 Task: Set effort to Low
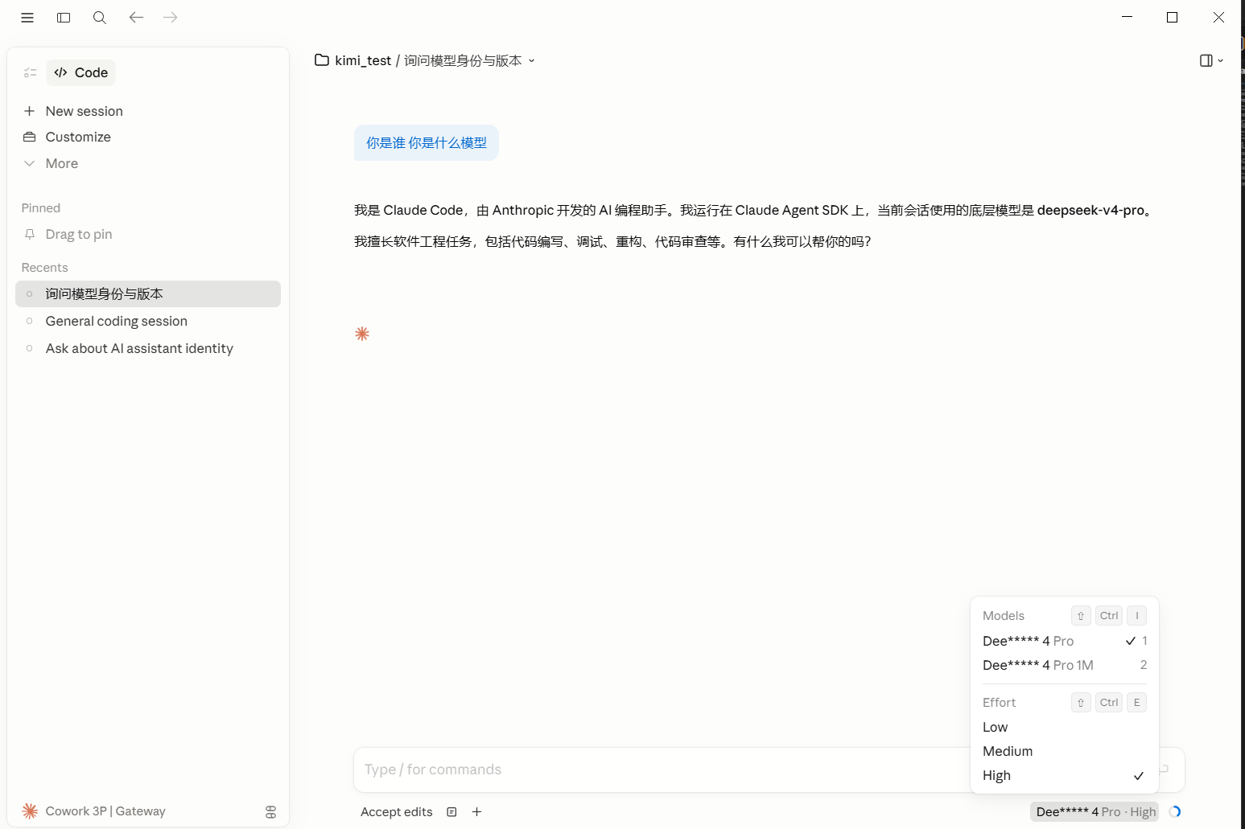1065,727
